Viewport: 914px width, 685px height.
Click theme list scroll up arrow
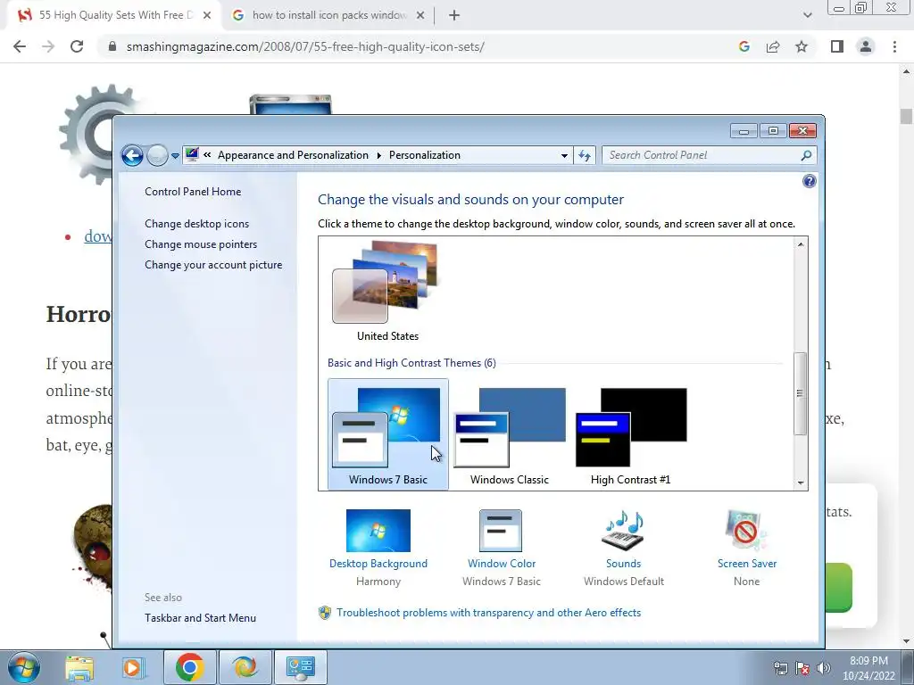[x=801, y=244]
